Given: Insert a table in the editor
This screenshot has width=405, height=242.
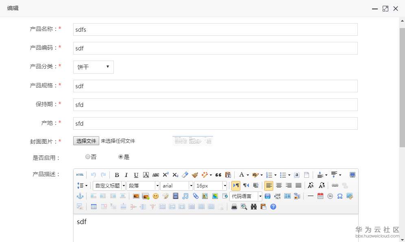Looking at the screenshot, I should [94, 207].
